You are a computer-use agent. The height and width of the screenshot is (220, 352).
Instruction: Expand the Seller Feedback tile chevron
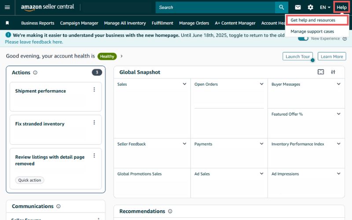[184, 144]
